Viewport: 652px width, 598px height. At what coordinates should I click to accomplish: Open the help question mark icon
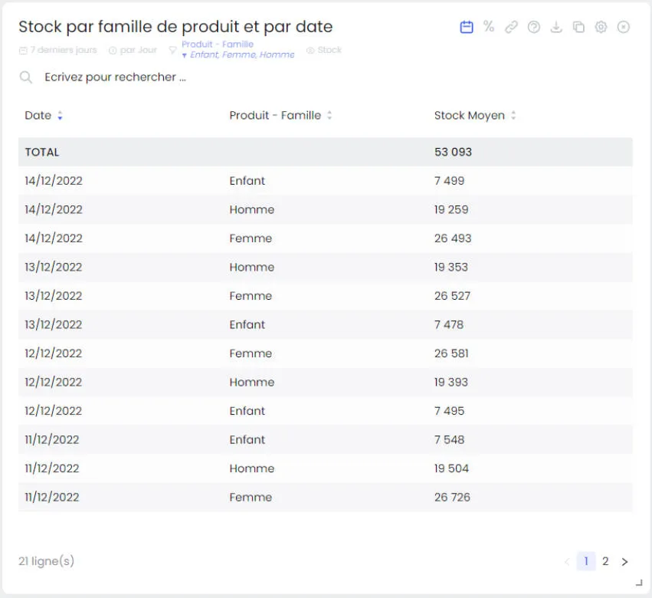click(x=533, y=27)
